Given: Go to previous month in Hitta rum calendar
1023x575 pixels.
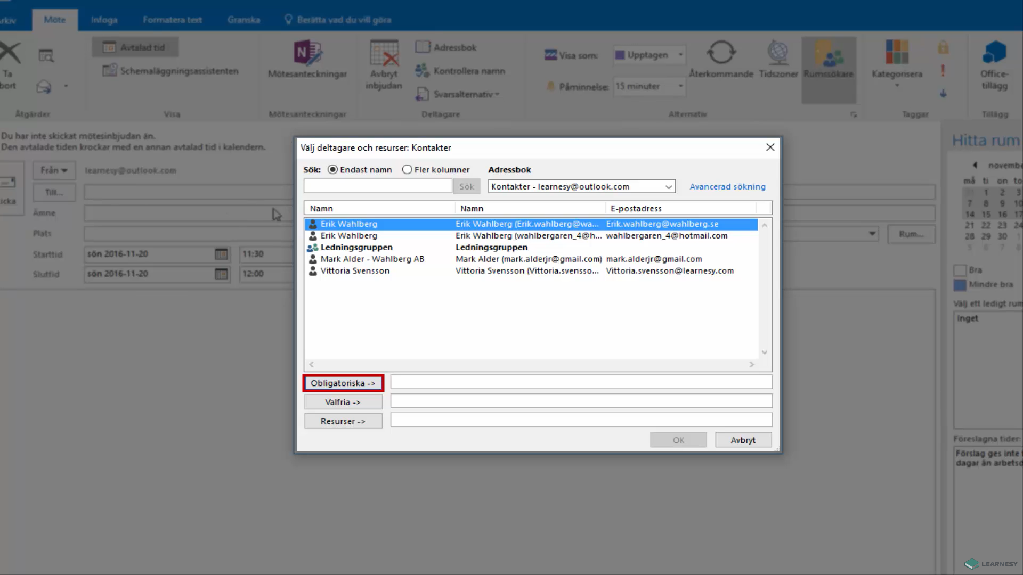Looking at the screenshot, I should [975, 165].
